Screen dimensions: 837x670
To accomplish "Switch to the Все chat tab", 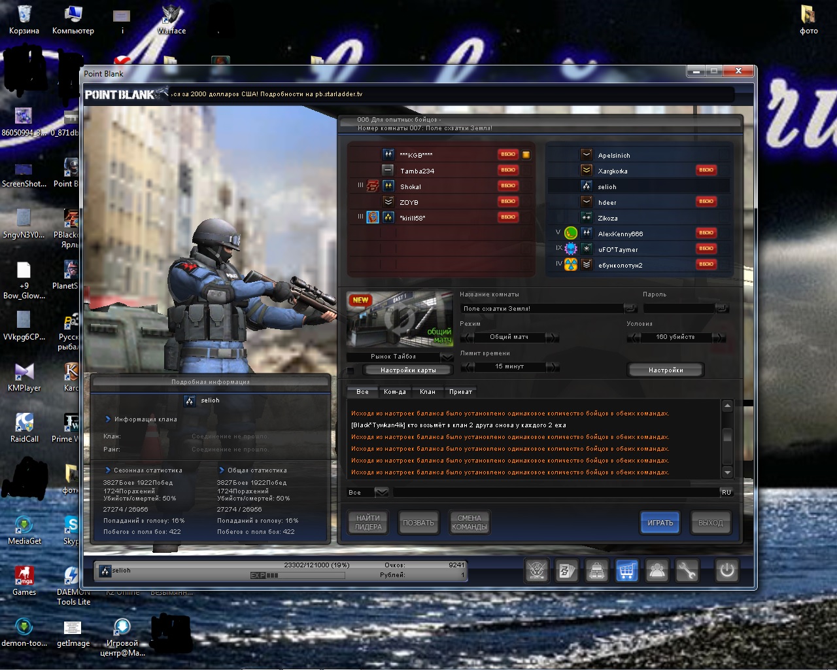I will (x=362, y=391).
